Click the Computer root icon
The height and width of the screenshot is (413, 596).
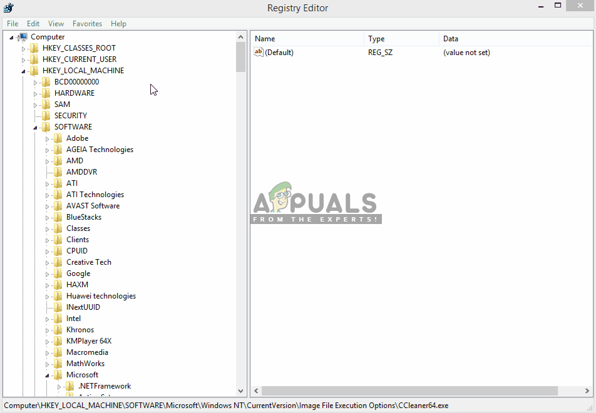tap(23, 37)
